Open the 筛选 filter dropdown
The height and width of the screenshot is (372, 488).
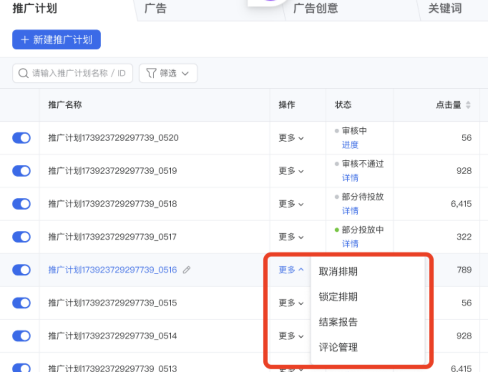(168, 73)
